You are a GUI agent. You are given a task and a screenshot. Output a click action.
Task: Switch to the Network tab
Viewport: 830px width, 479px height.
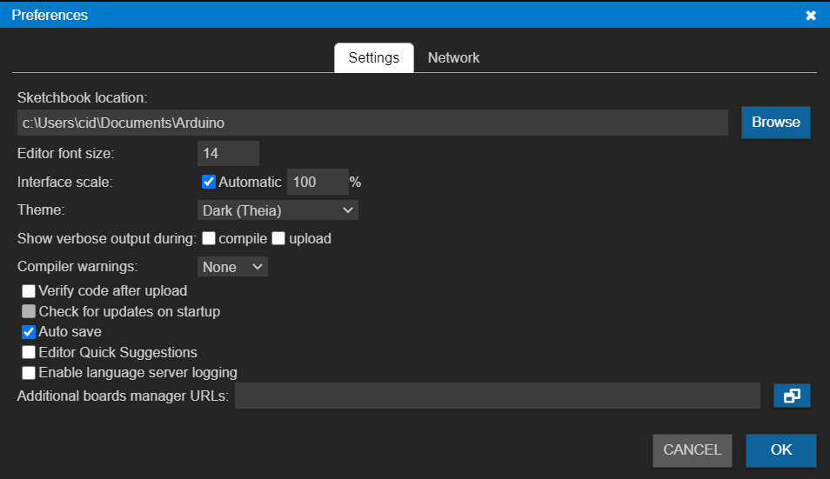click(x=453, y=57)
